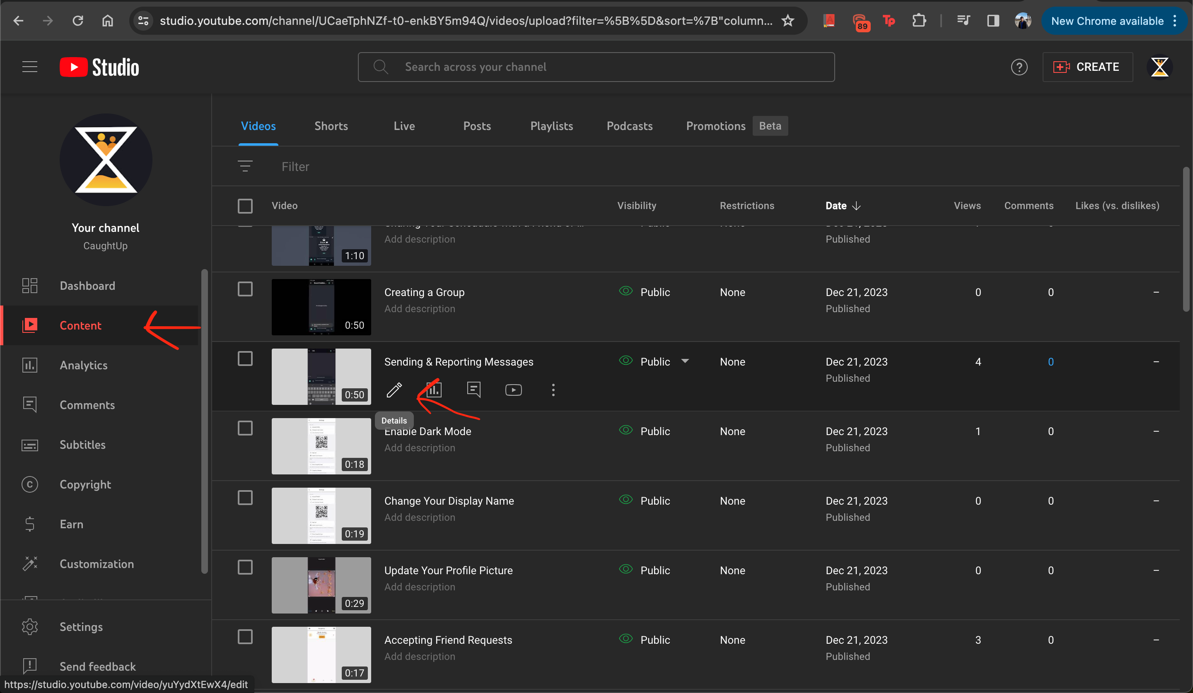
Task: Open the media control icon in Chrome toolbar
Action: 963,21
